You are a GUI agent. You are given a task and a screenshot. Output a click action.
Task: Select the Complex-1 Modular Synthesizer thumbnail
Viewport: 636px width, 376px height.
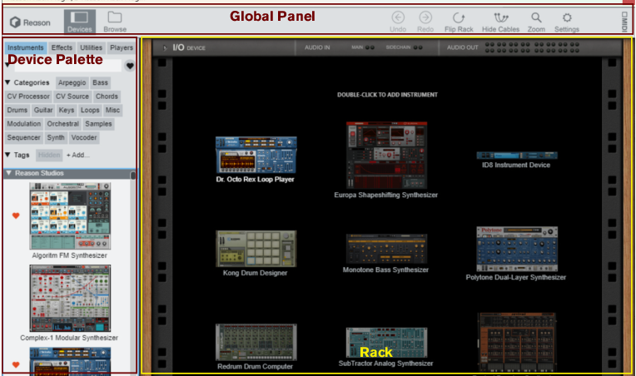pyautogui.click(x=70, y=297)
